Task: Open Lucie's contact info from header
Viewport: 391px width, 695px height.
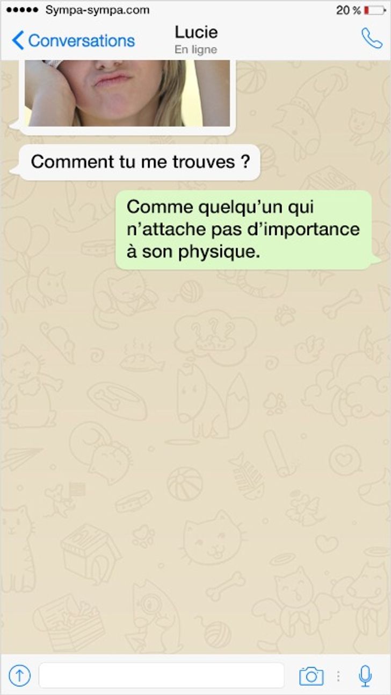Action: click(196, 32)
